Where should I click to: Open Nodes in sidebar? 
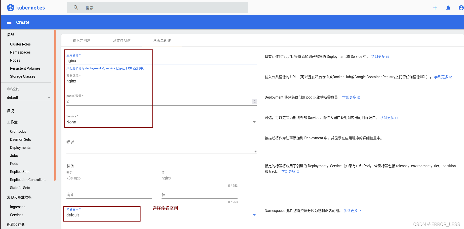pos(15,60)
